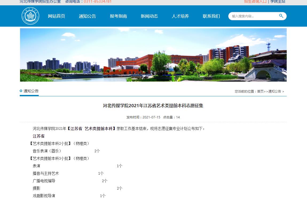Open 通知公告 navigation item

coord(87,16)
